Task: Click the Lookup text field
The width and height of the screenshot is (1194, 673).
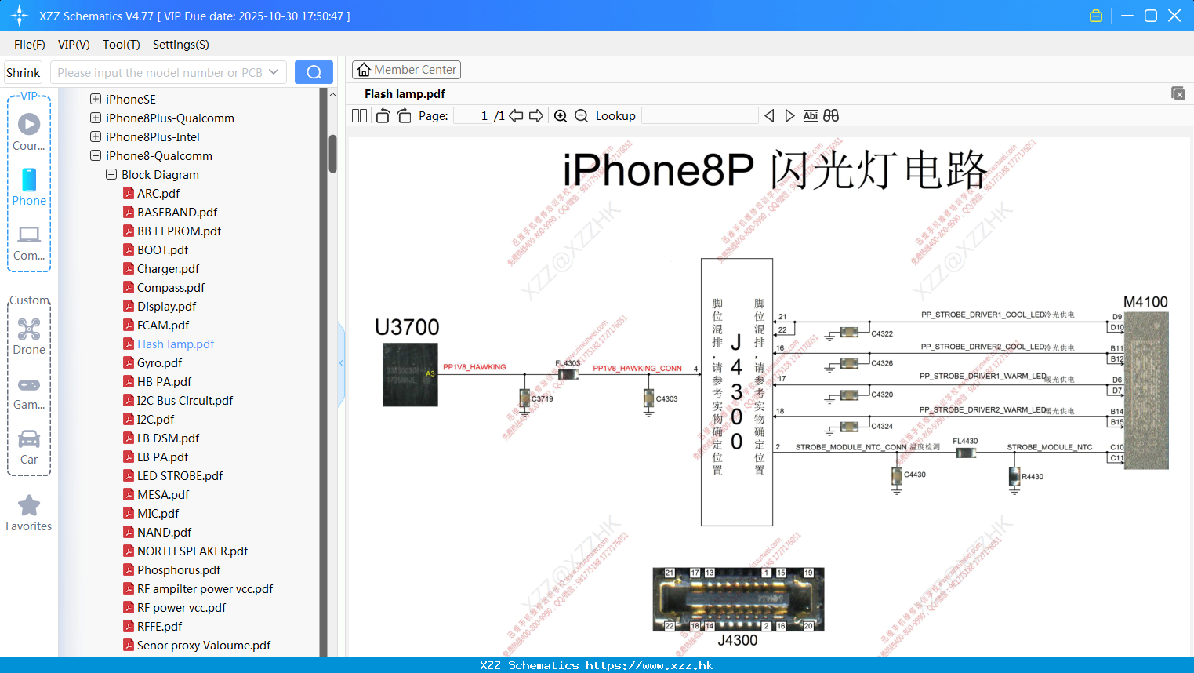Action: coord(700,116)
